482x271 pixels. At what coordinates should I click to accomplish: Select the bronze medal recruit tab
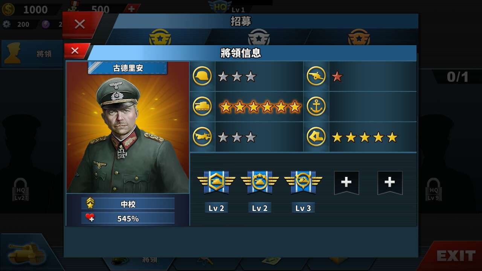[x=359, y=37]
